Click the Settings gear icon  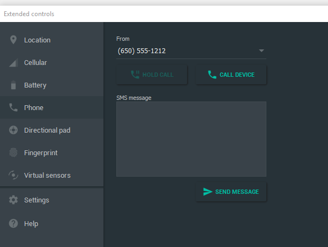coord(13,200)
